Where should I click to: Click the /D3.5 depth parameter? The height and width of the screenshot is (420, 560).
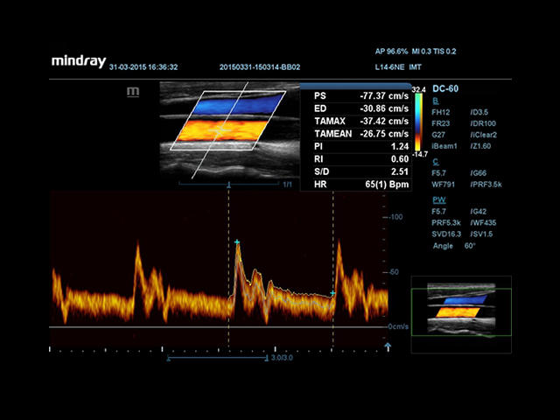click(x=479, y=112)
